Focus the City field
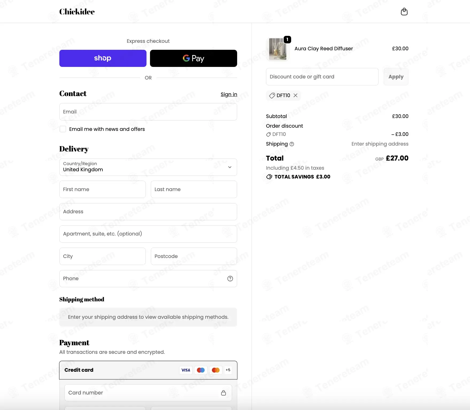Screen dimensions: 470x410 point(102,256)
